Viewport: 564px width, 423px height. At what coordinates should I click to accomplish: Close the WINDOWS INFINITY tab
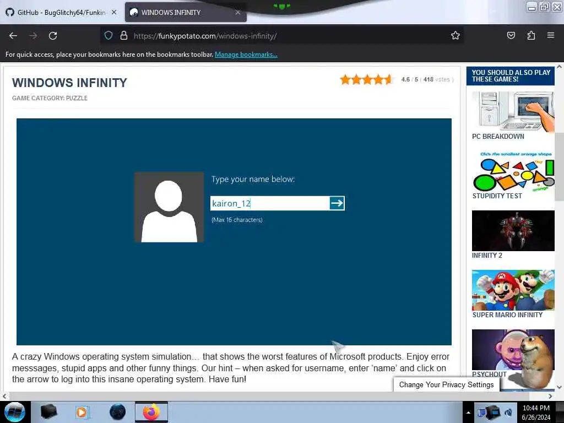click(238, 12)
